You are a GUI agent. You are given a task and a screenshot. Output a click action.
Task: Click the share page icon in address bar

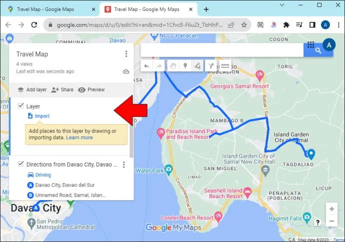click(x=231, y=25)
